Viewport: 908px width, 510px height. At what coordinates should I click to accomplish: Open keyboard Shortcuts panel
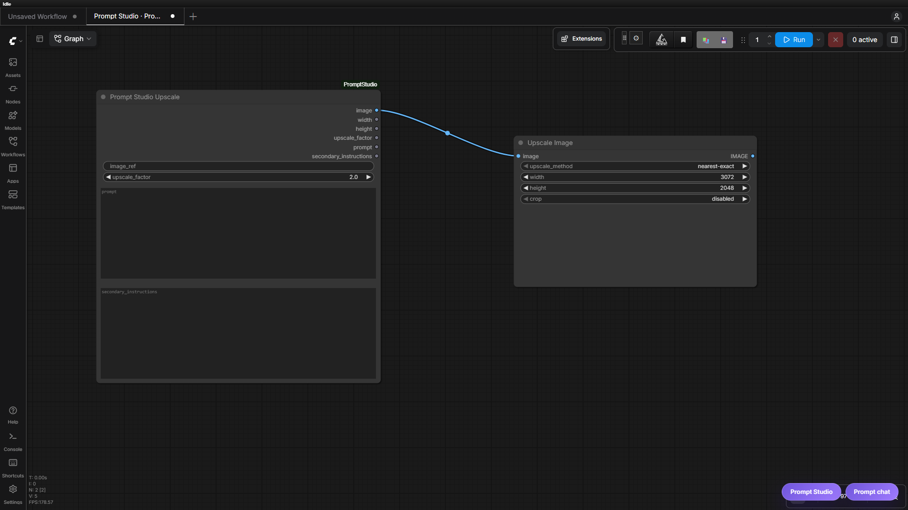pyautogui.click(x=13, y=468)
